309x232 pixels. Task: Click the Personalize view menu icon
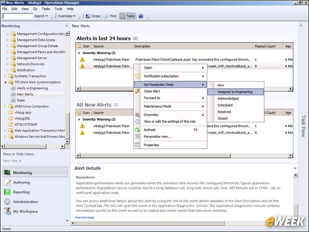click(x=137, y=136)
